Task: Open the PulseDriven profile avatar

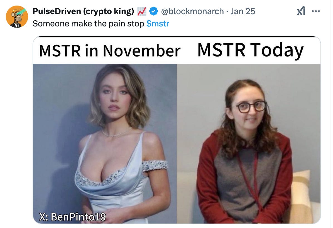Action: 17,16
